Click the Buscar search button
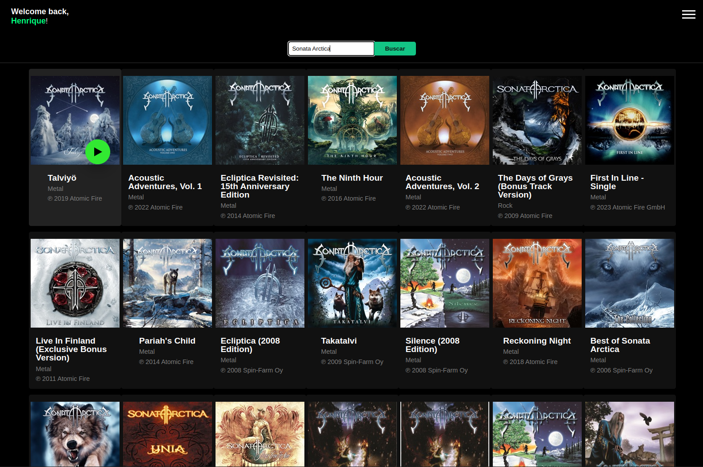The width and height of the screenshot is (703, 467). [x=395, y=49]
